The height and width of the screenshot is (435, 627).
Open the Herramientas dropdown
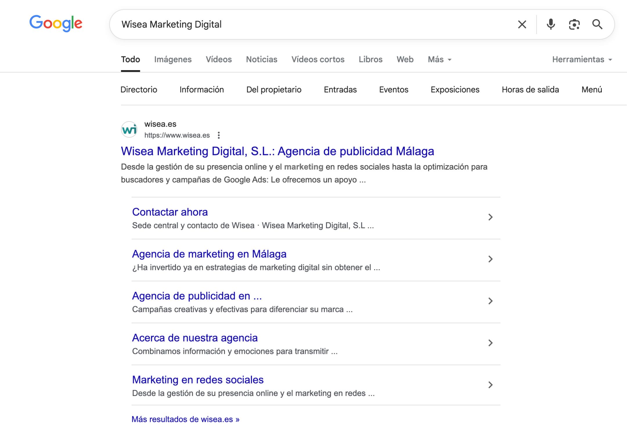(582, 59)
